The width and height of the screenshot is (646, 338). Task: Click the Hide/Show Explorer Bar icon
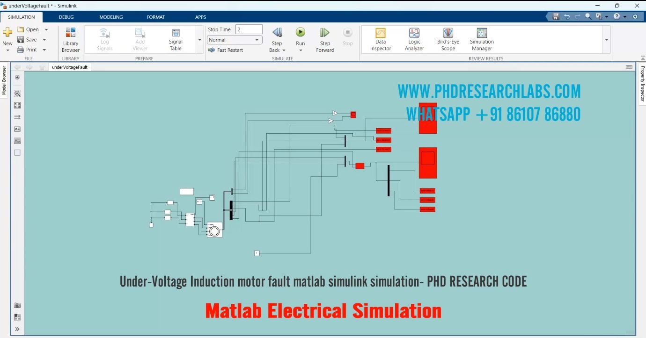coord(17,78)
